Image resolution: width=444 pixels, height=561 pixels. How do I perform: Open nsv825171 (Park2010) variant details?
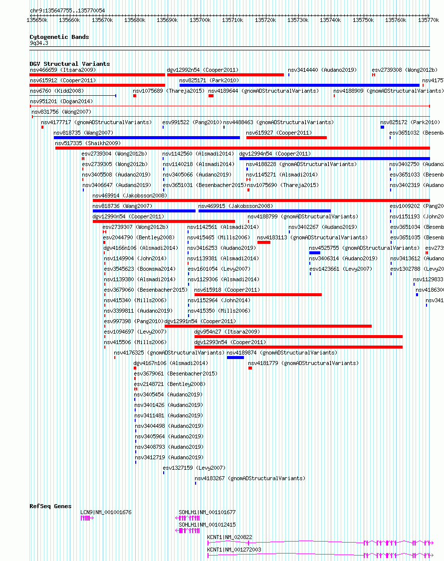point(209,80)
